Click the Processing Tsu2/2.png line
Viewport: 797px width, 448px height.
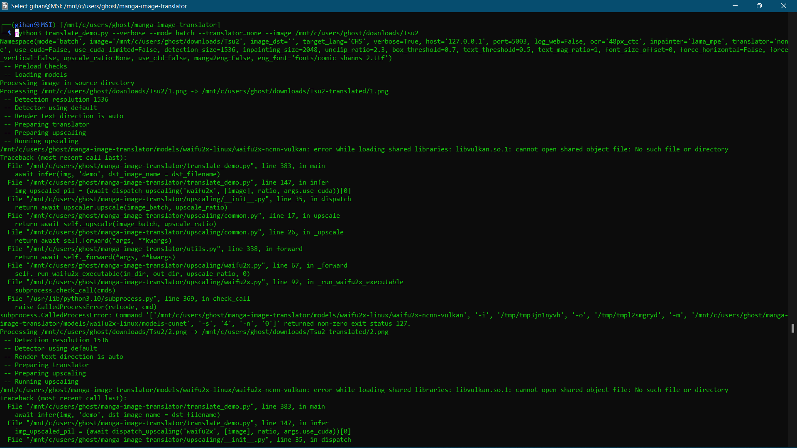[x=194, y=332]
